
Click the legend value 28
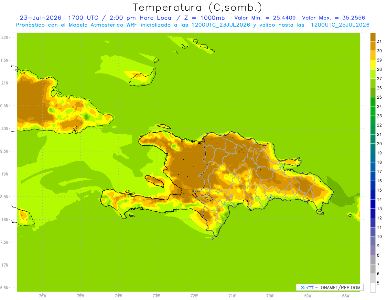[x=380, y=69]
